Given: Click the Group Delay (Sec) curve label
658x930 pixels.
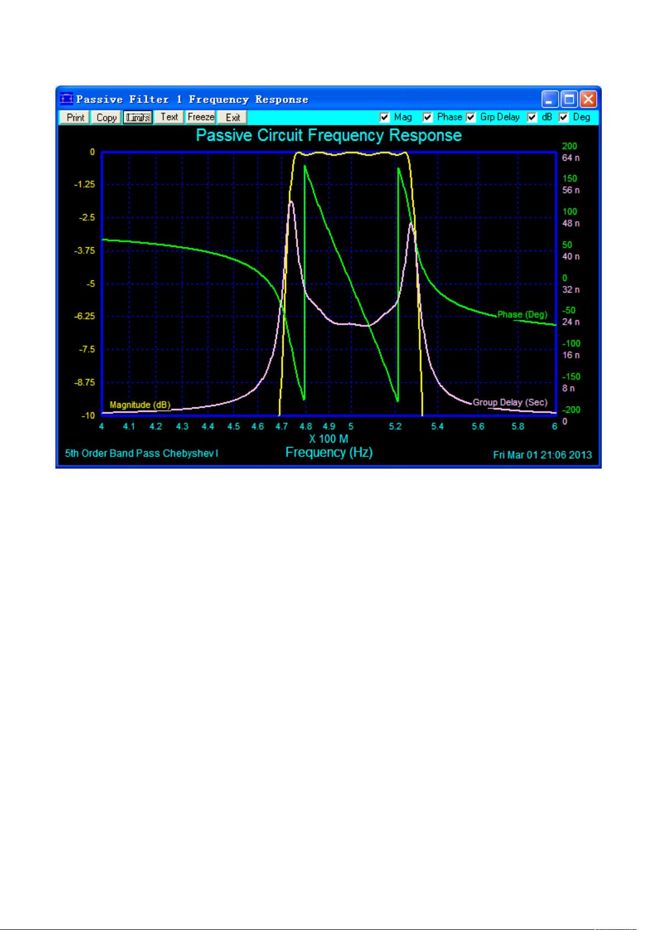Looking at the screenshot, I should tap(510, 402).
